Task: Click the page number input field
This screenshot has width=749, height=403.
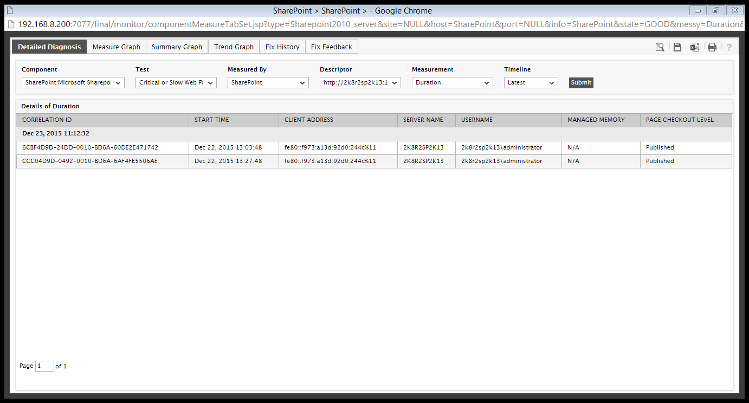Action: point(44,366)
